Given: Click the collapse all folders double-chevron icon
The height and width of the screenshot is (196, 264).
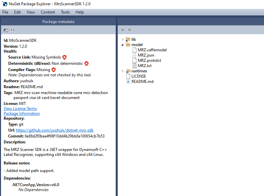Looking at the screenshot, I should click(129, 30).
